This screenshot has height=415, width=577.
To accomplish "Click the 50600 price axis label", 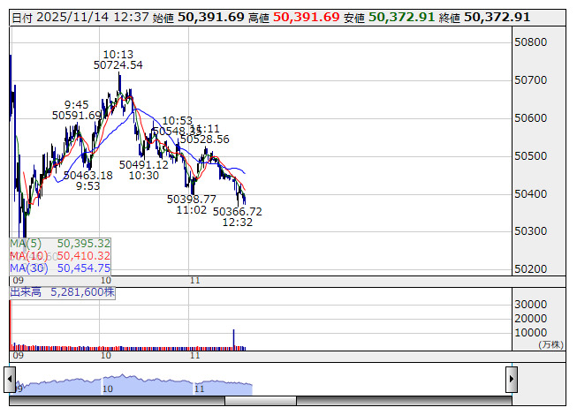I will pos(531,118).
